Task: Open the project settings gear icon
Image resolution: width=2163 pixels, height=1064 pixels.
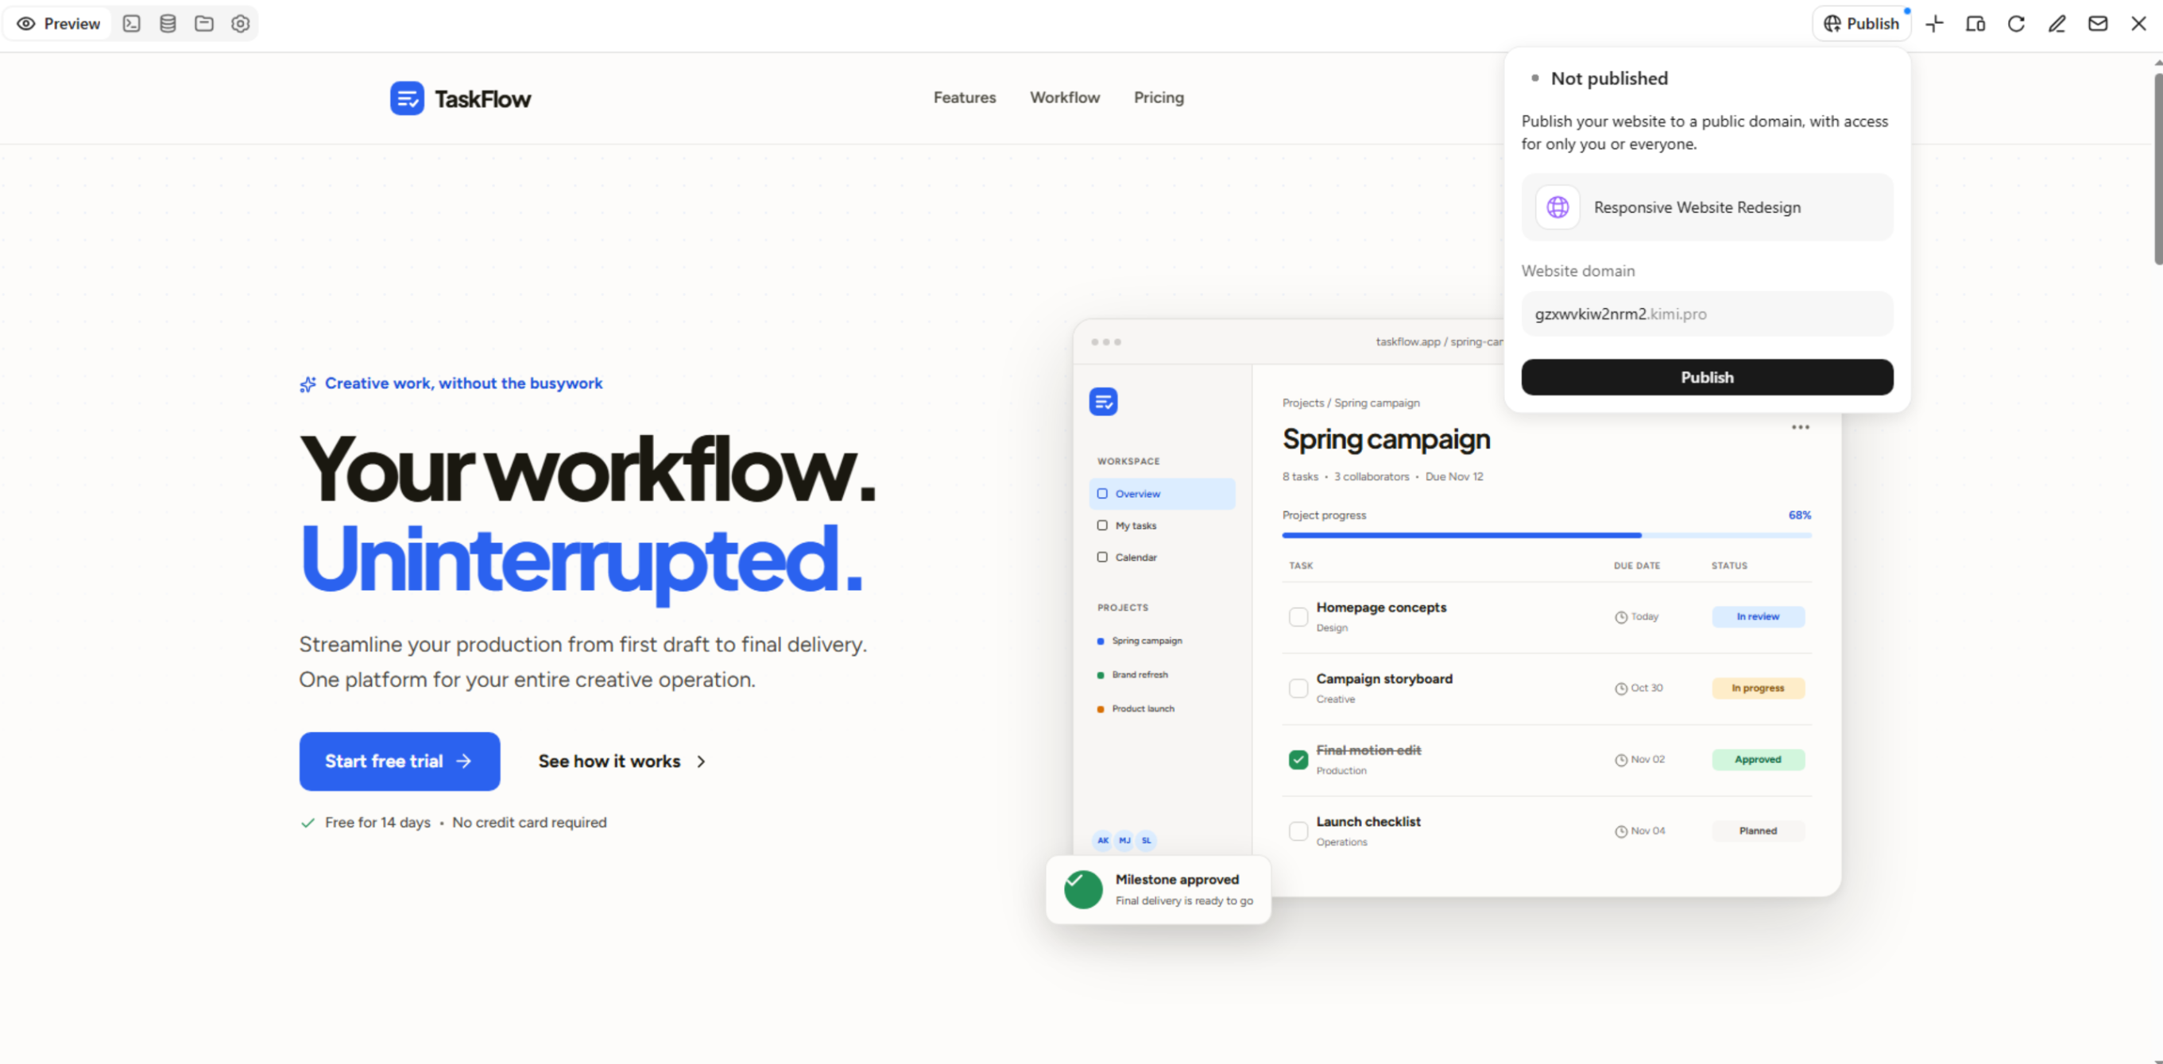Action: (x=241, y=24)
